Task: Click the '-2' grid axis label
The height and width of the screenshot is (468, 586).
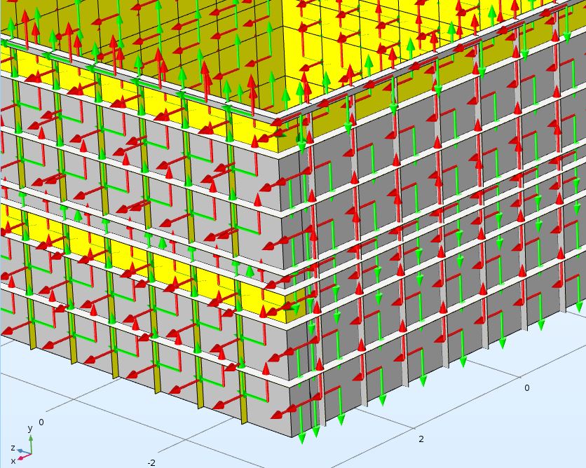Action: [151, 462]
